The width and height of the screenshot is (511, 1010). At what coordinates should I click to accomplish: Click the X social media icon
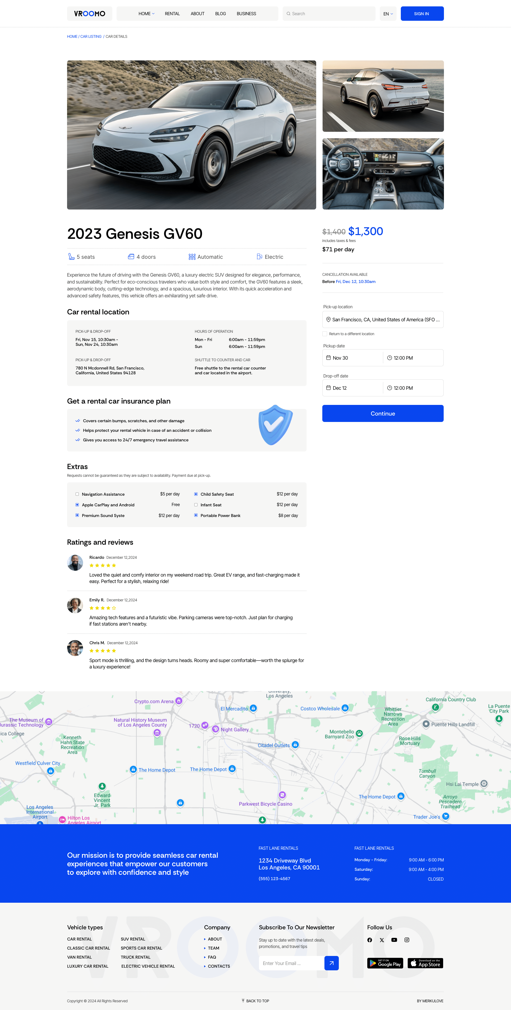[382, 940]
